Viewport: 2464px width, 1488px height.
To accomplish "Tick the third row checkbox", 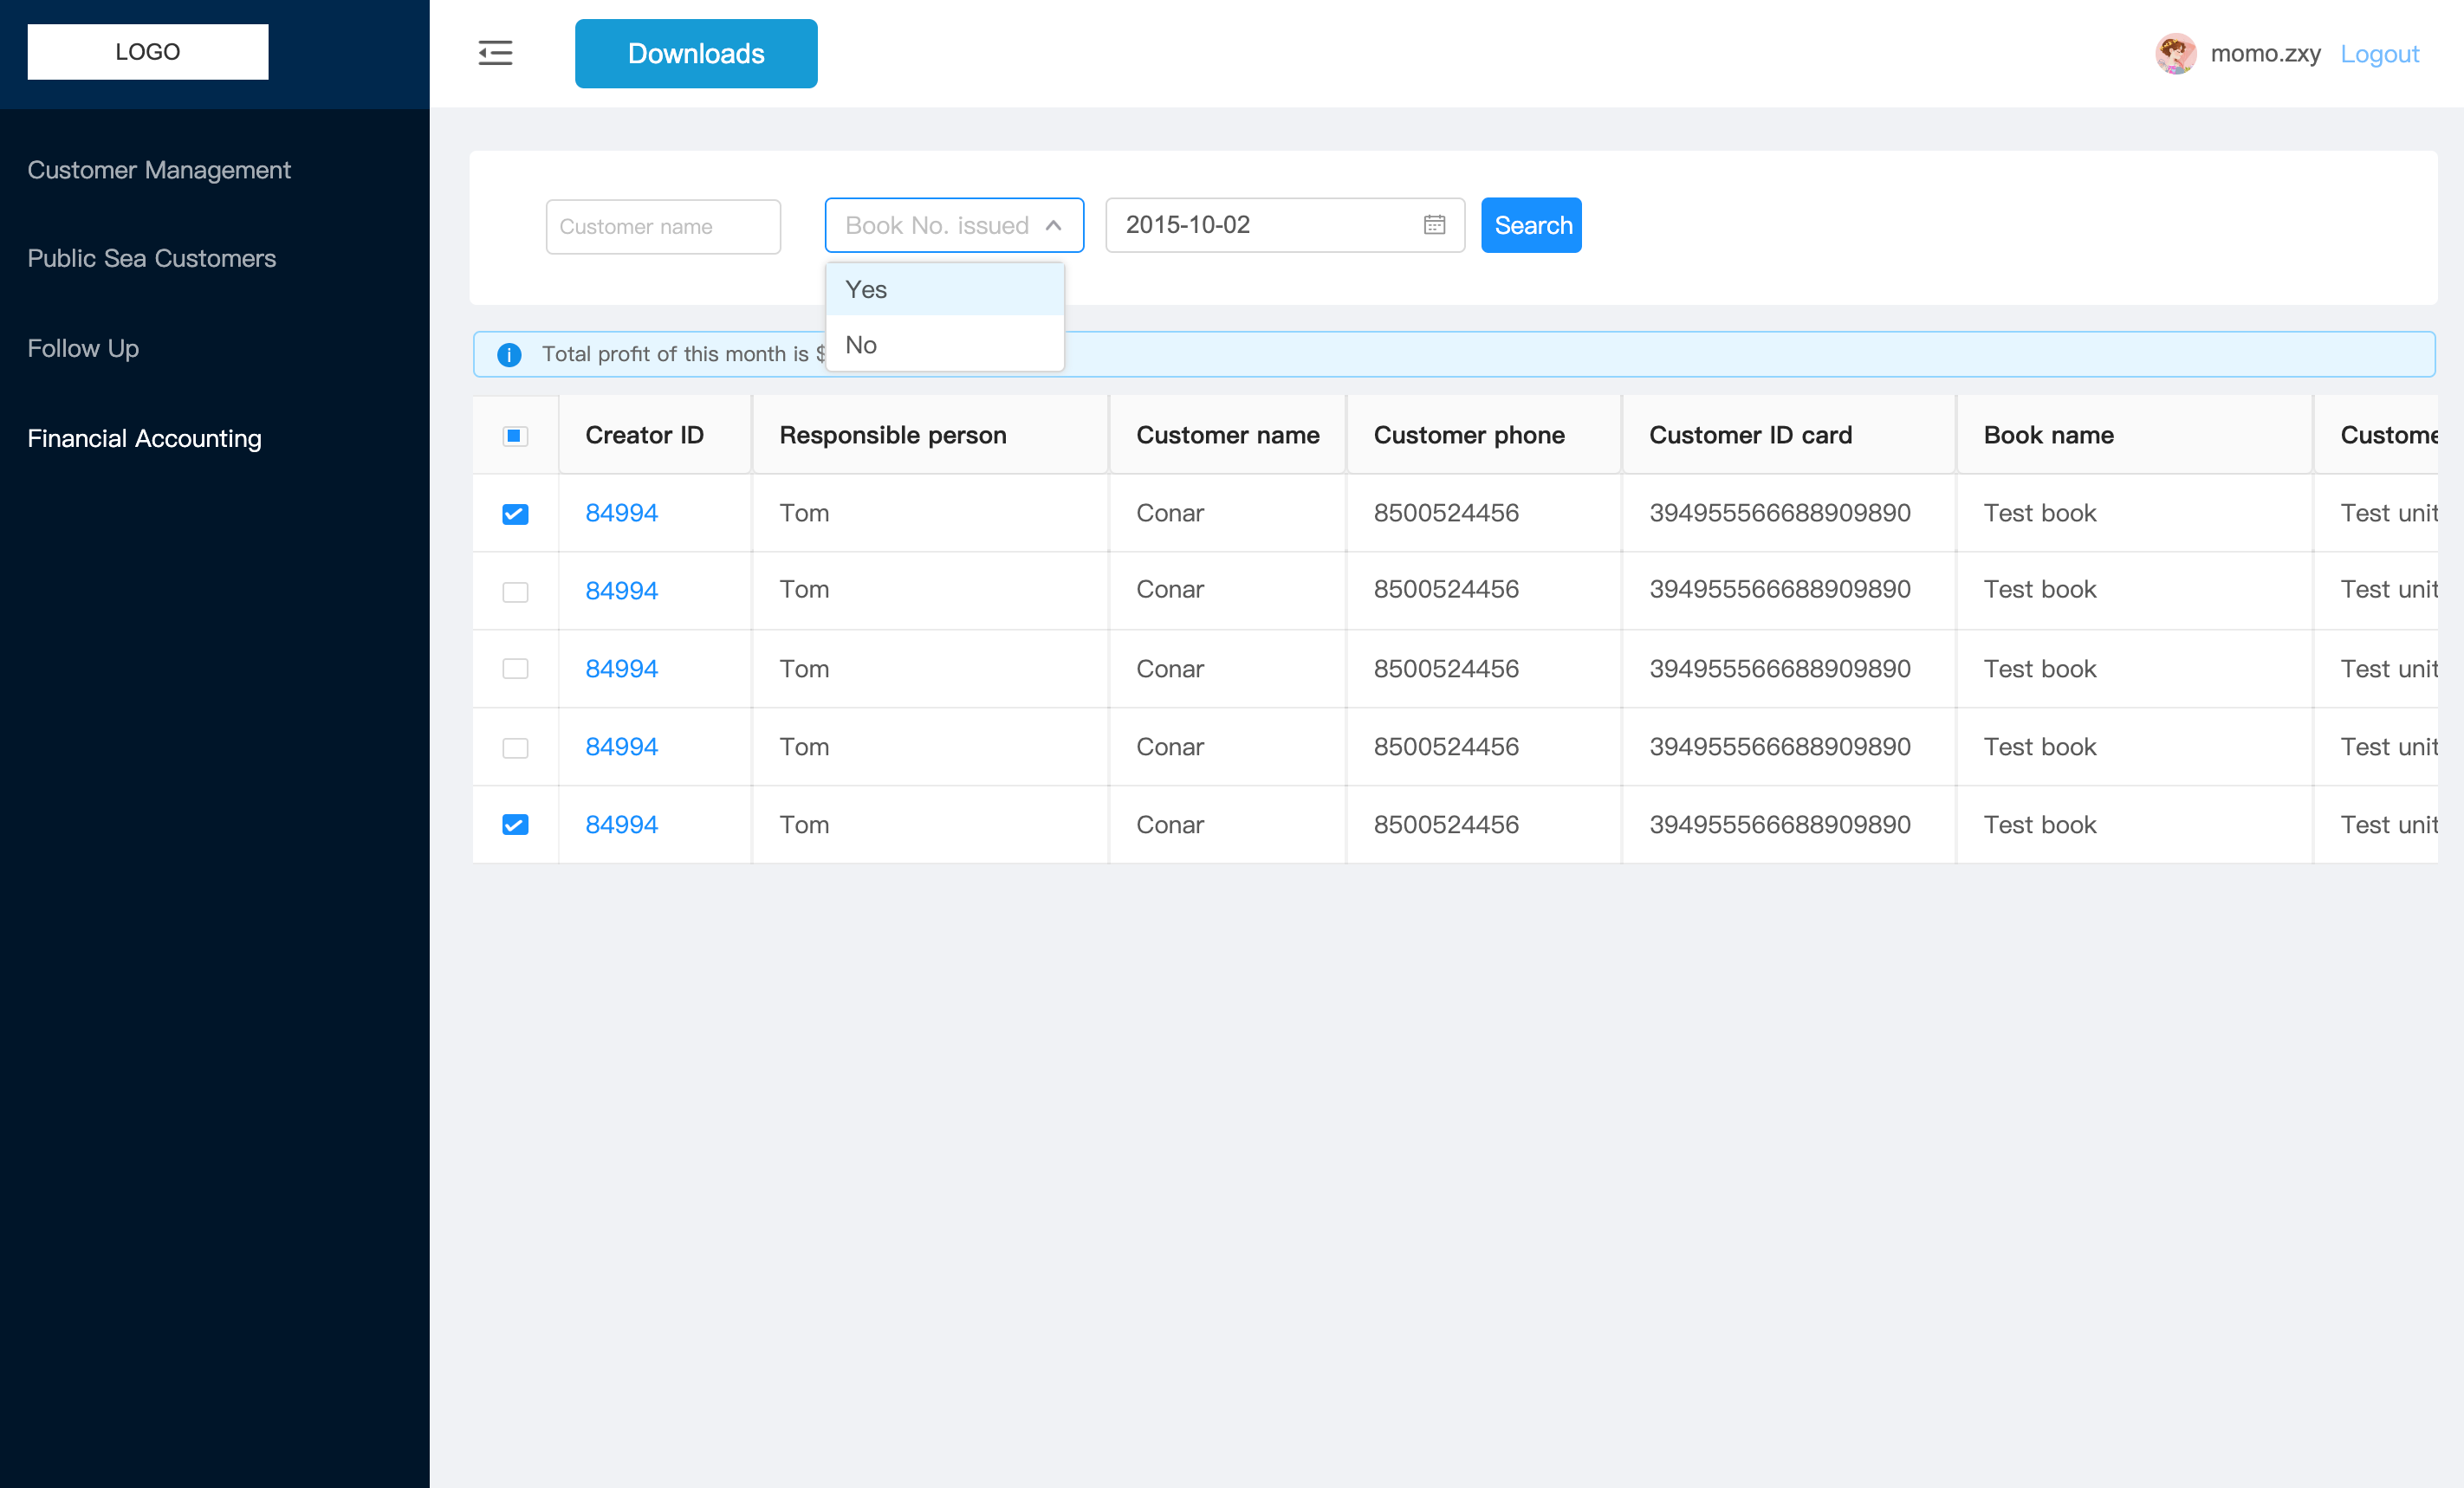I will click(515, 669).
